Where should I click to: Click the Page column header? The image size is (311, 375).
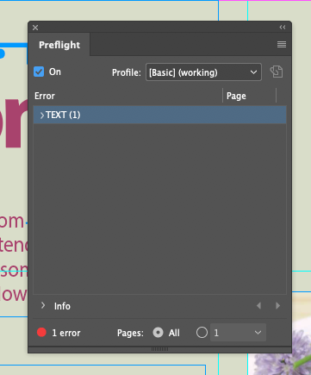pyautogui.click(x=236, y=96)
